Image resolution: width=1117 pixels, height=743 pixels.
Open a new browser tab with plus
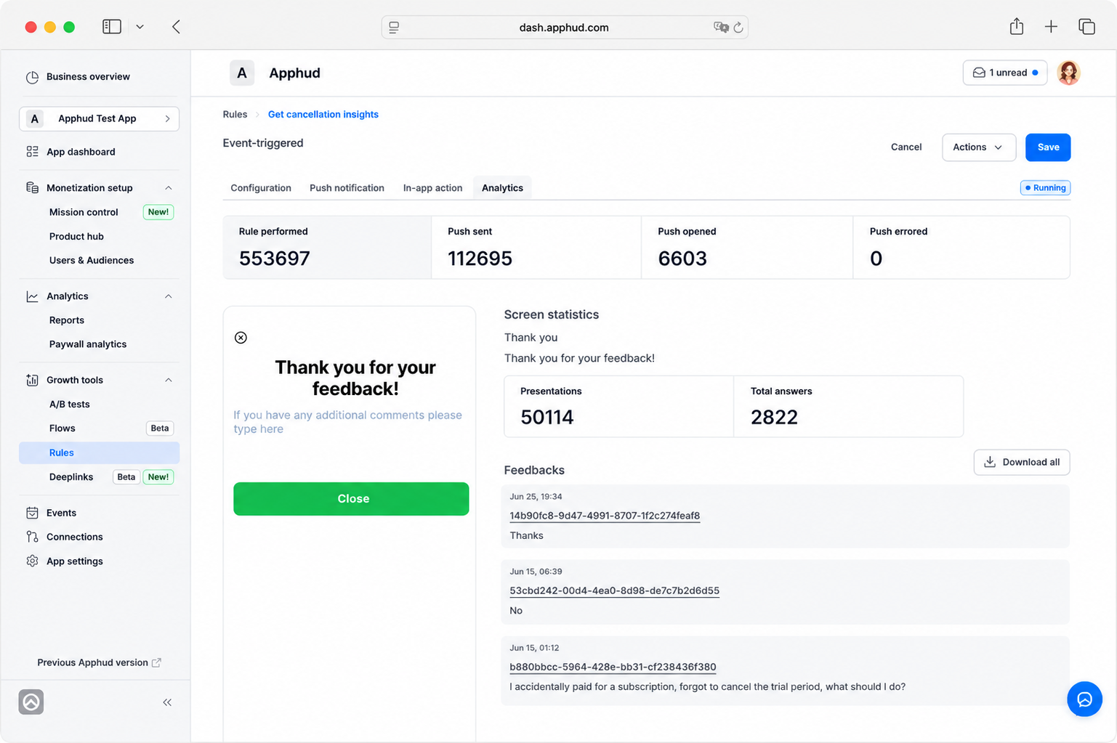(x=1051, y=27)
